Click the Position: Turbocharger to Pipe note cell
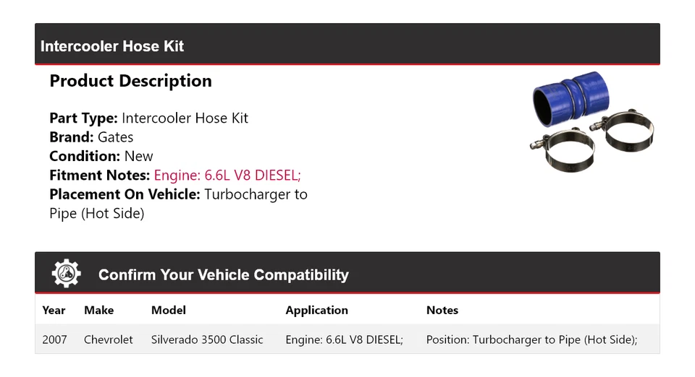The image size is (695, 377). [x=531, y=339]
